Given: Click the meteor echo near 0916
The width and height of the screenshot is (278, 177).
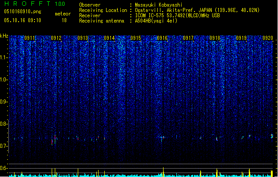Looking at the screenshot, I should [163, 137].
